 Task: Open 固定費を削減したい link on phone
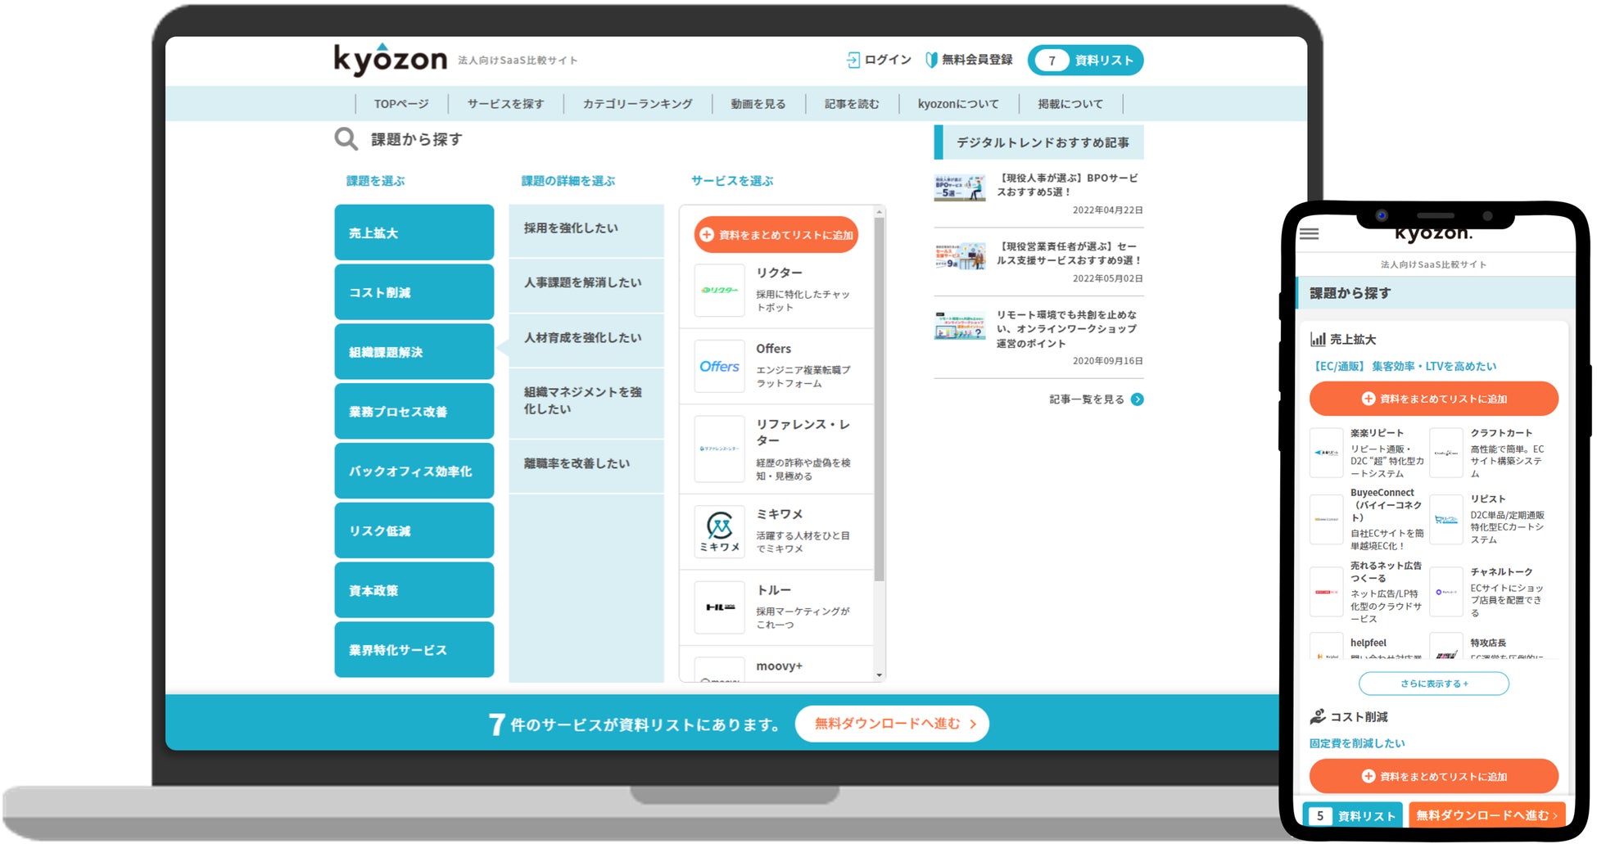tap(1357, 743)
